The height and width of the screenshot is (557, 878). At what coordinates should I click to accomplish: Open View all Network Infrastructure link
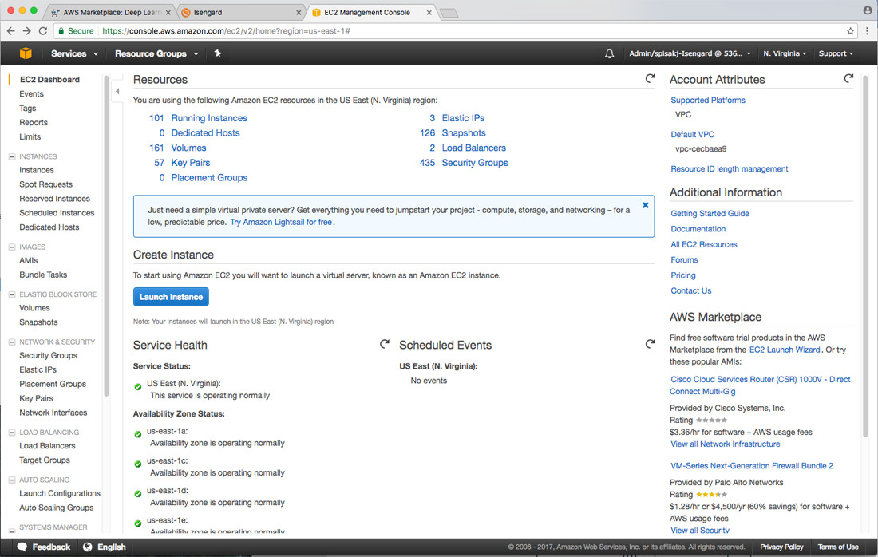(725, 444)
